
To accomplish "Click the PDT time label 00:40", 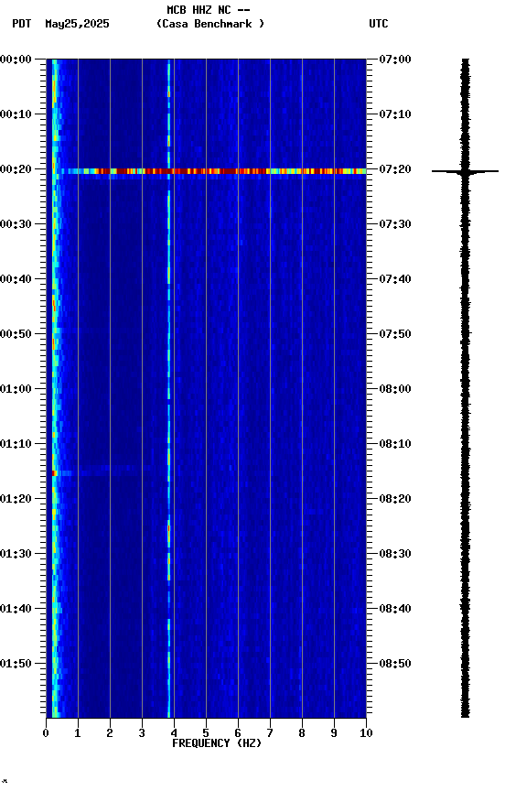I will tap(16, 279).
